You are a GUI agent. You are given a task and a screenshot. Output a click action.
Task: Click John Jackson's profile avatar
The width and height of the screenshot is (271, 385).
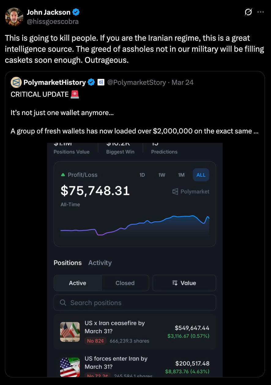tap(14, 17)
